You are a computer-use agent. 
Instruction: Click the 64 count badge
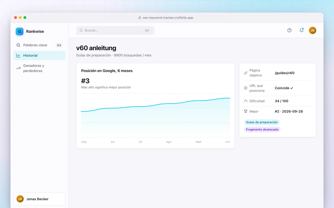click(x=59, y=45)
